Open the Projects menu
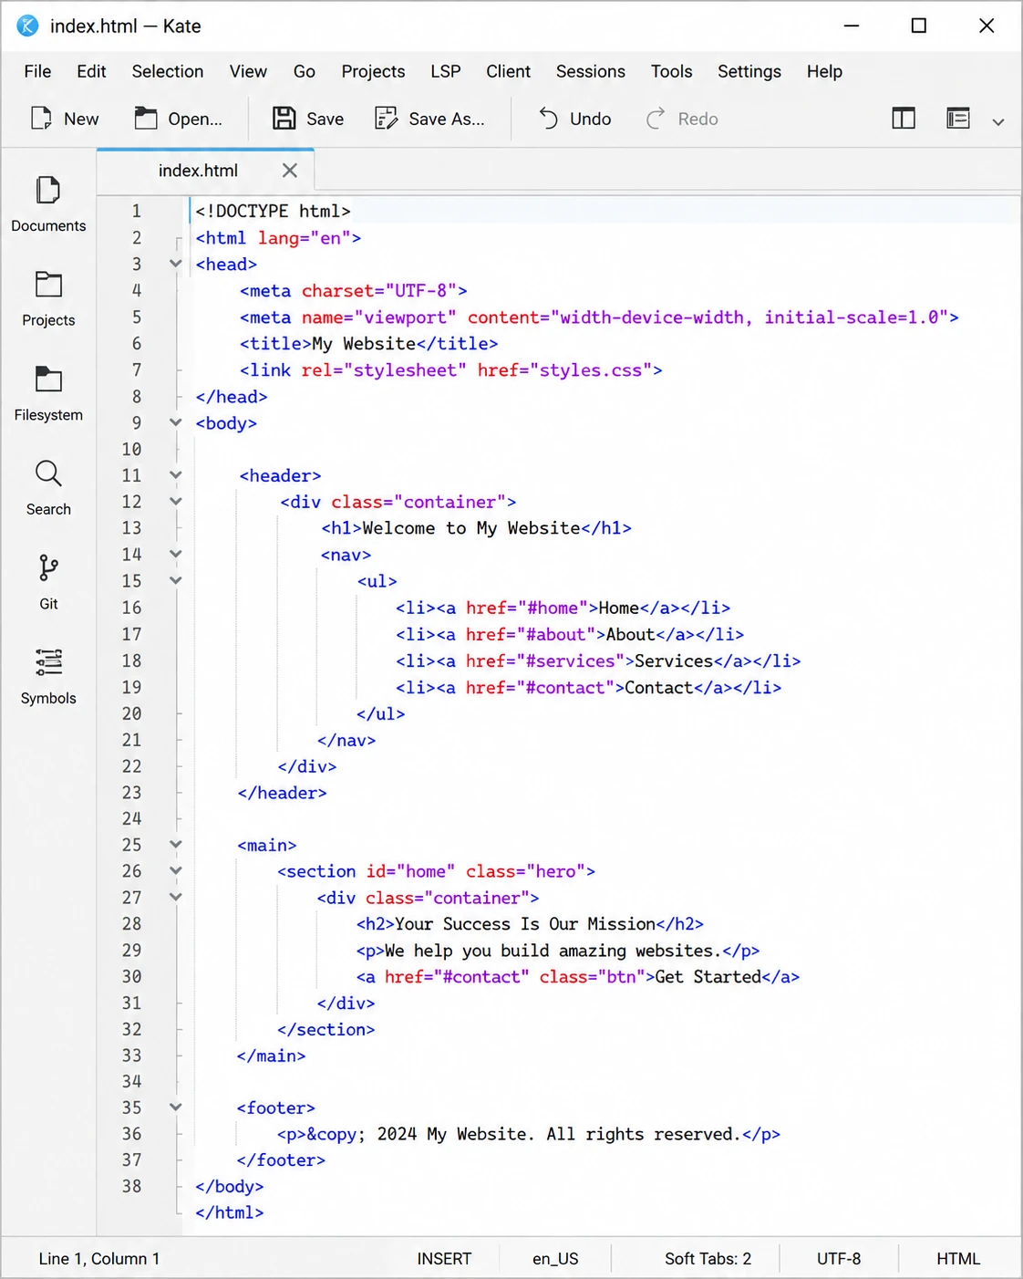1023x1279 pixels. coord(373,71)
